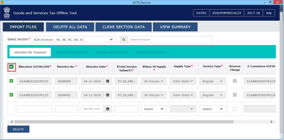The image size is (284, 140).
Task: Click the July period box
Action: pyautogui.click(x=269, y=13)
